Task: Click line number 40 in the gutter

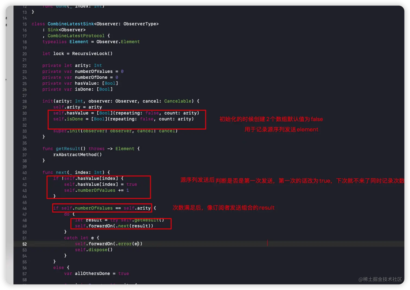Action: 25,173
